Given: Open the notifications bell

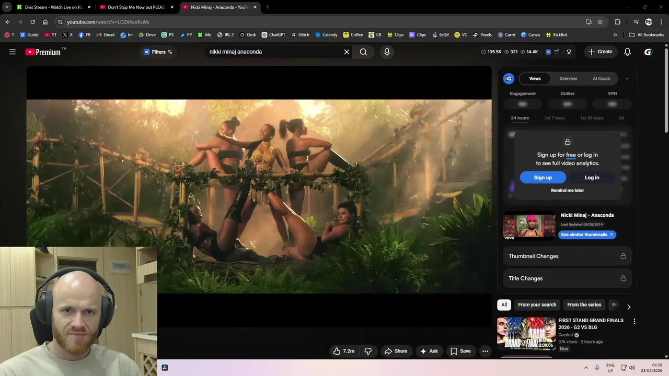Looking at the screenshot, I should [x=628, y=52].
